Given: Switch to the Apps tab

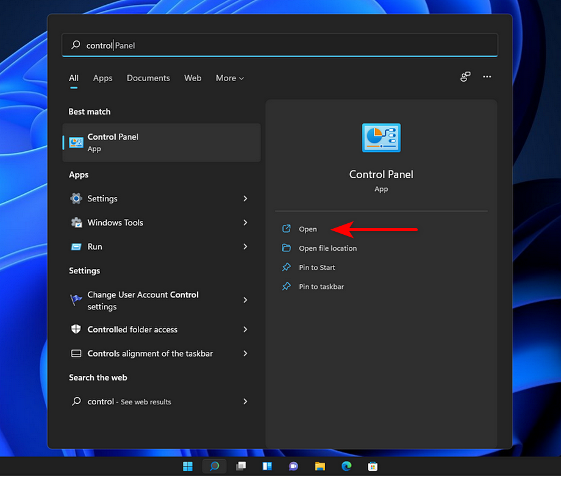Looking at the screenshot, I should tap(102, 78).
